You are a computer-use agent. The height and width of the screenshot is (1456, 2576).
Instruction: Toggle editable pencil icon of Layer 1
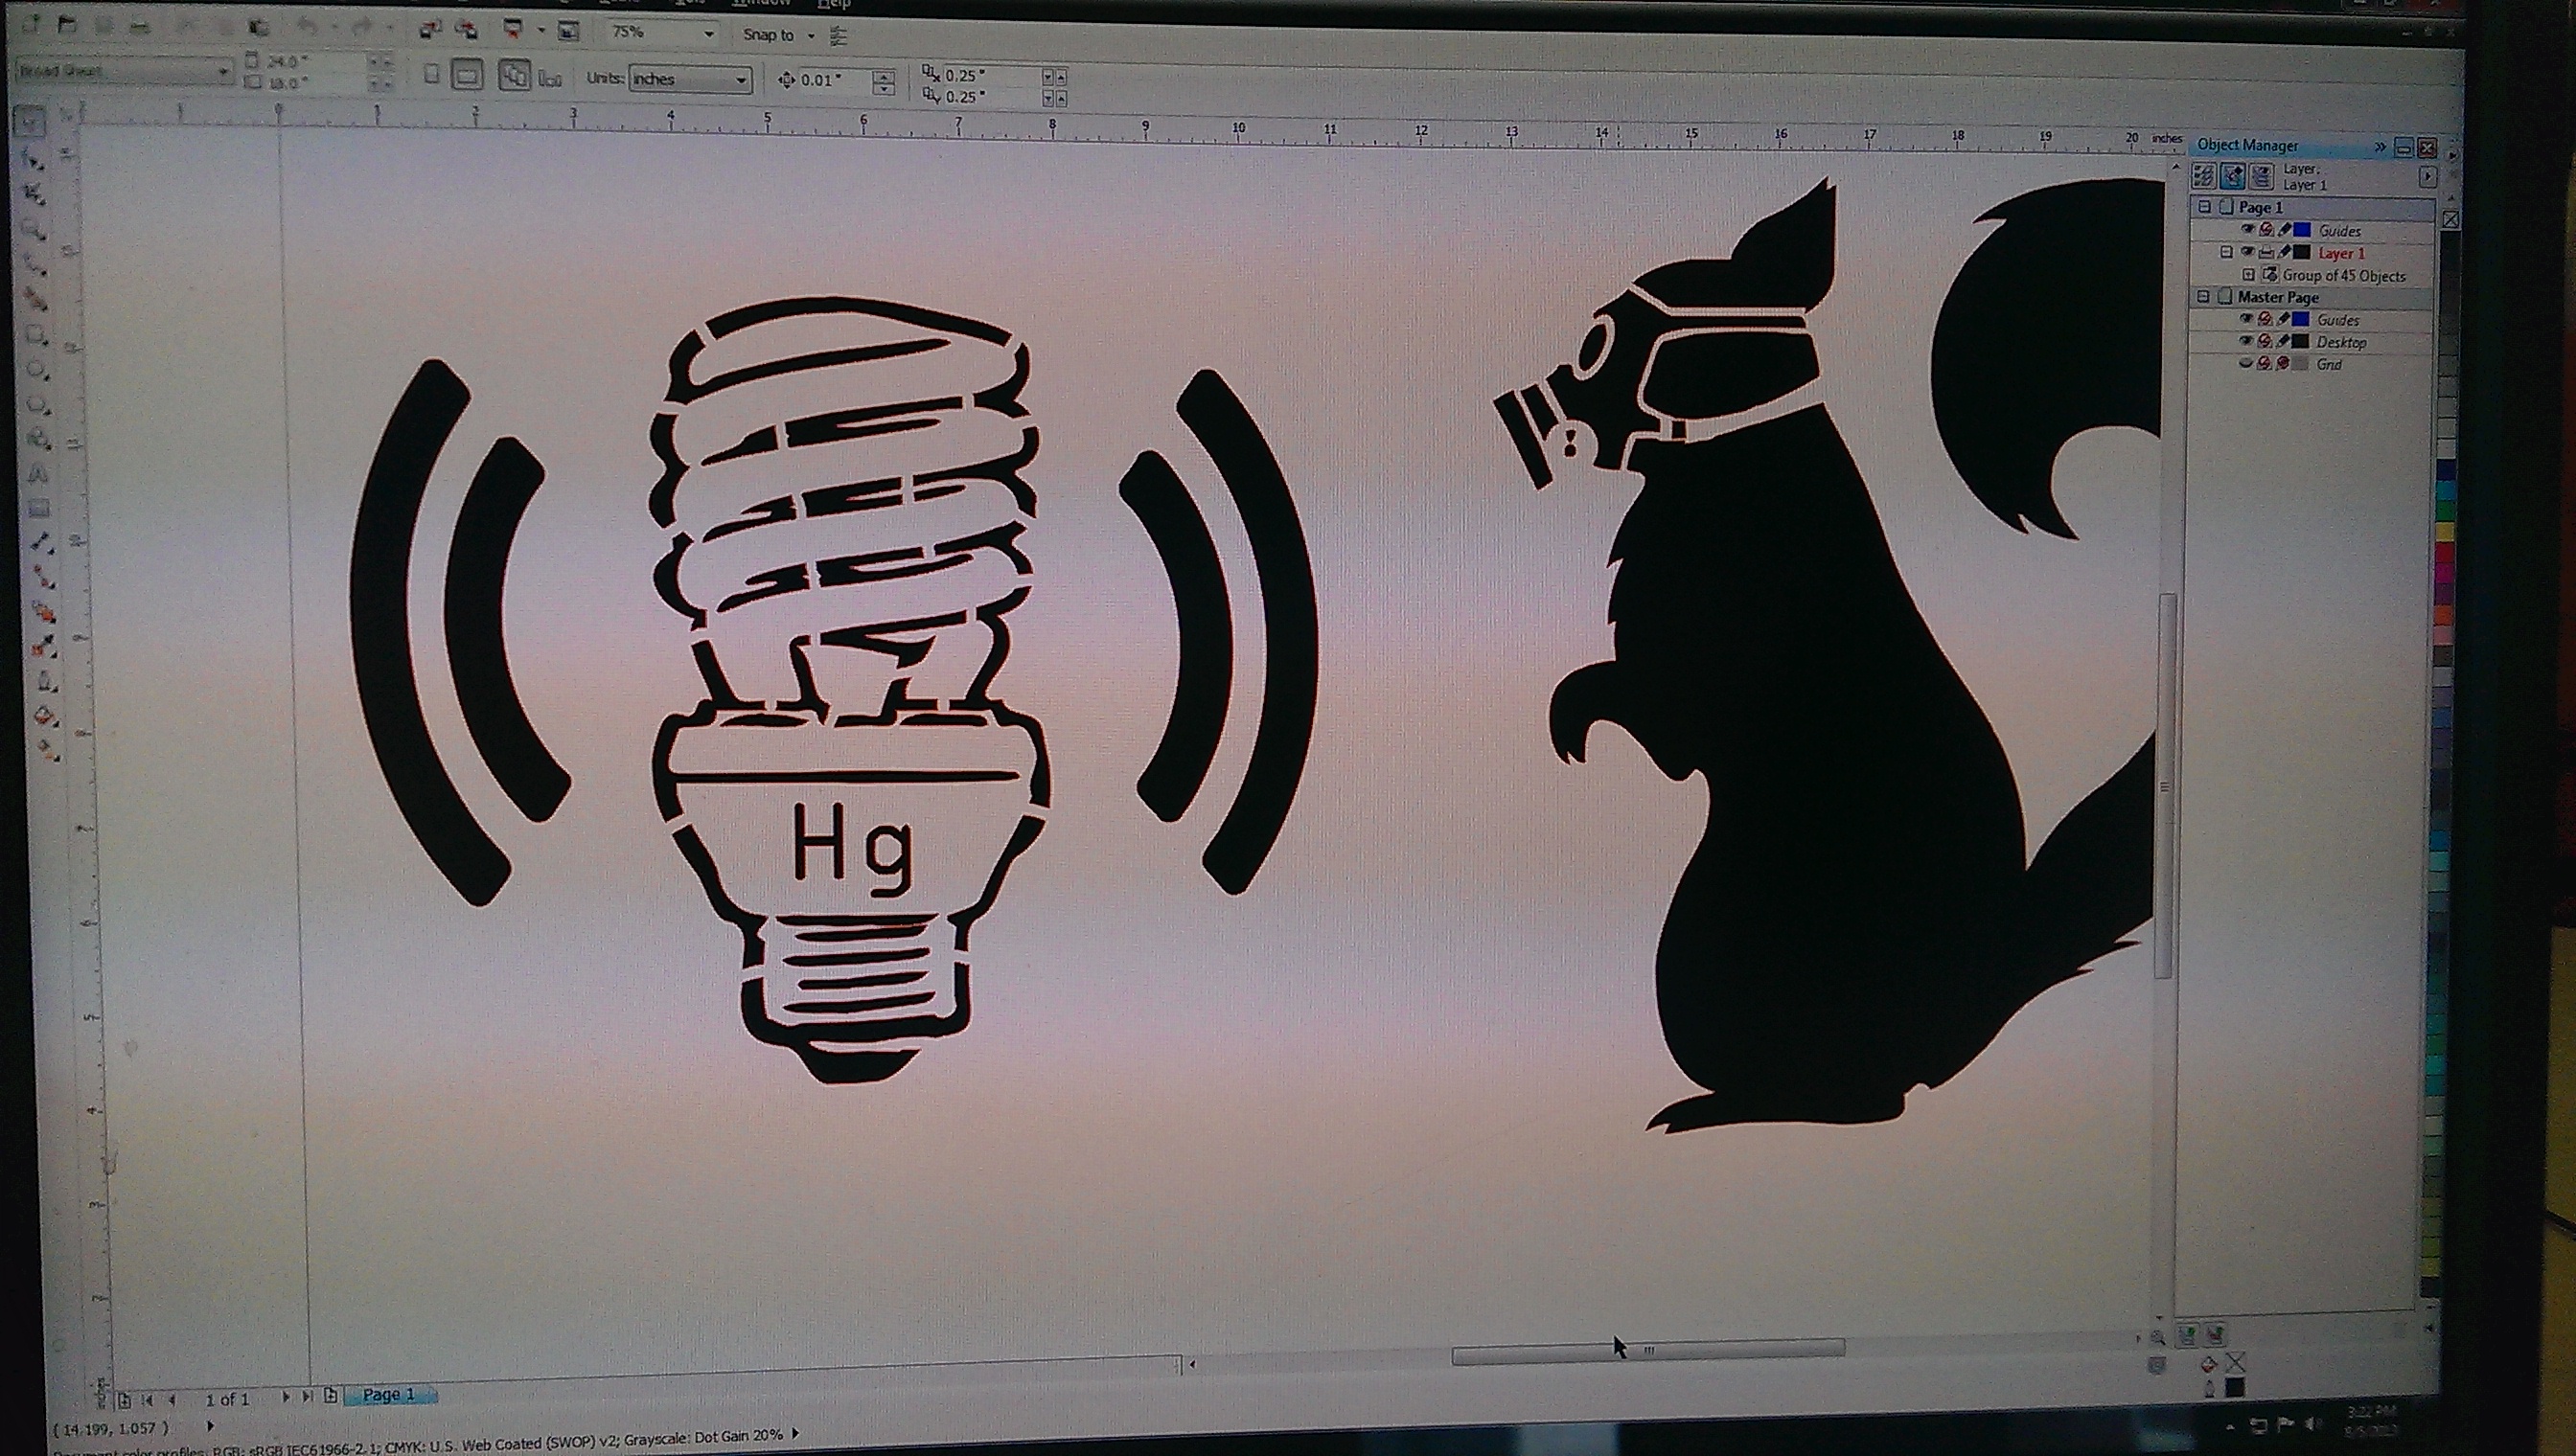click(x=2286, y=252)
